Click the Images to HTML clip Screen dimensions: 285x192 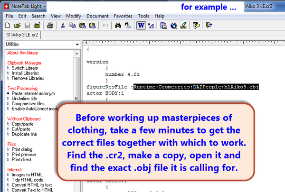[x=27, y=175]
